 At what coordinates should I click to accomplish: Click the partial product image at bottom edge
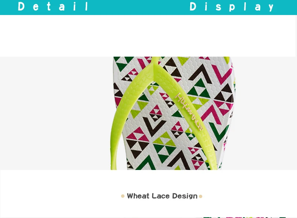tap(241, 217)
